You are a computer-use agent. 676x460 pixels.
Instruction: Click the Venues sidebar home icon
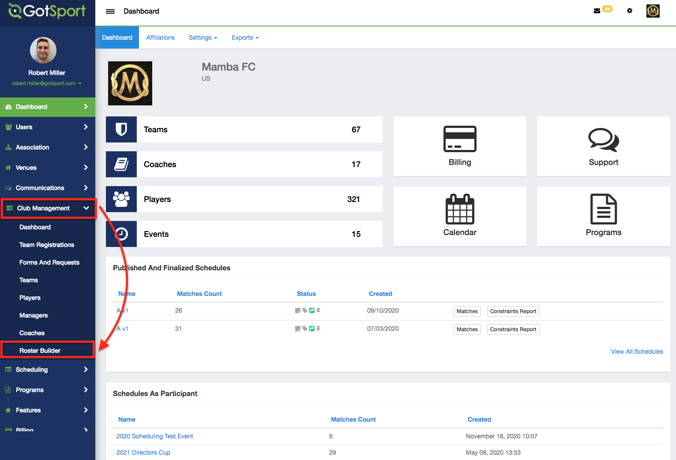coord(8,168)
